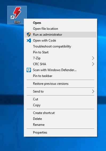Open the 7-Zip submenu entry

[x=60, y=58]
